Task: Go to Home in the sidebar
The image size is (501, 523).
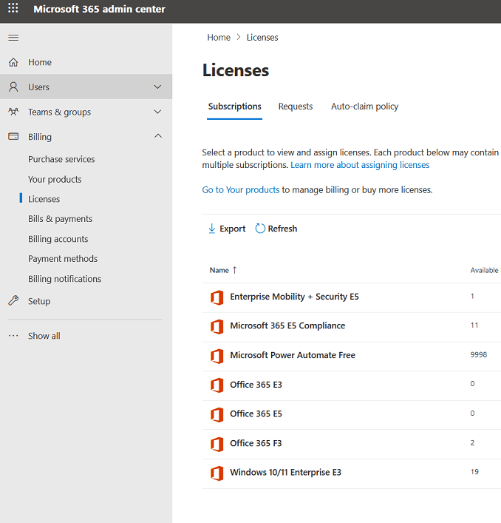Action: point(40,62)
